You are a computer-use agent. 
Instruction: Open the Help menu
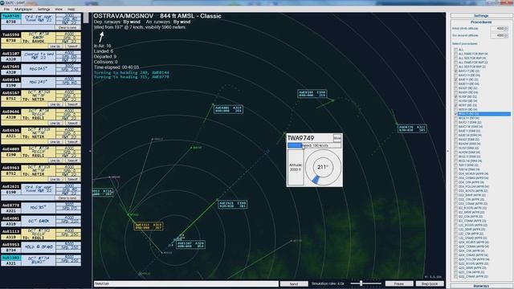71,9
